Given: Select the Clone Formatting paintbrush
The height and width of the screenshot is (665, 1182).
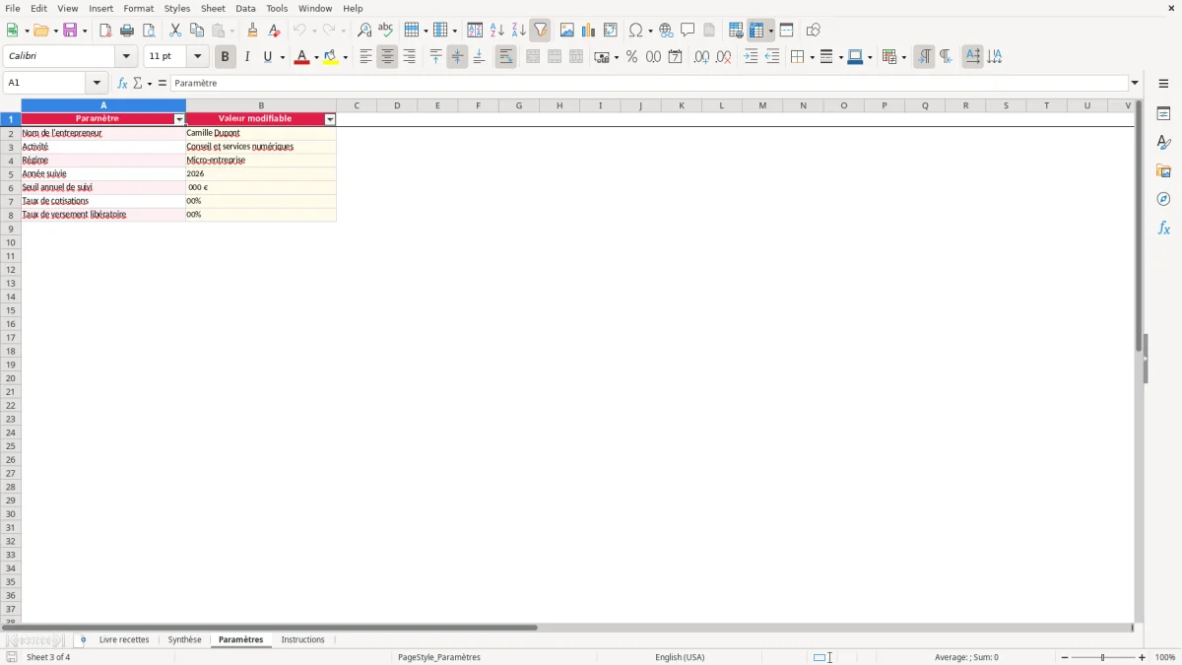Looking at the screenshot, I should pyautogui.click(x=253, y=31).
